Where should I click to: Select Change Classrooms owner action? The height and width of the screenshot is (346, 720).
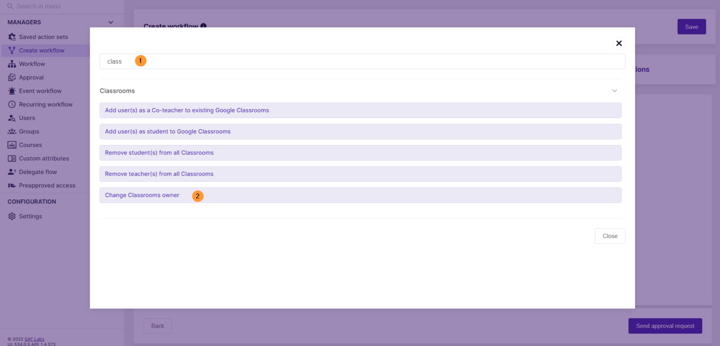(142, 195)
